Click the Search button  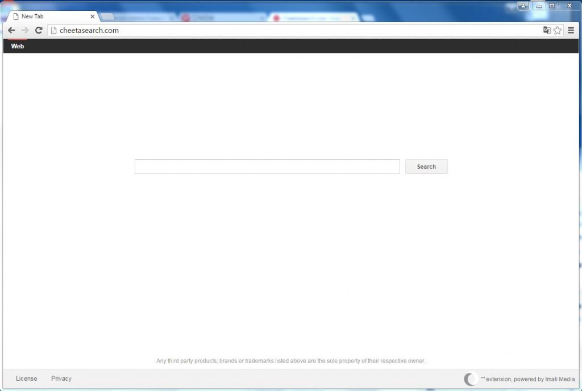pos(426,167)
